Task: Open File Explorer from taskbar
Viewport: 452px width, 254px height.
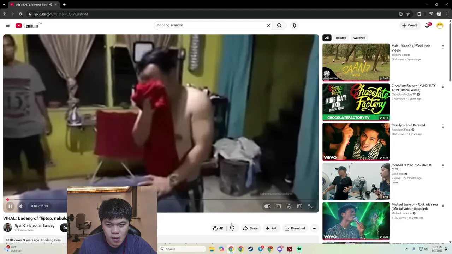Action: coord(212,249)
